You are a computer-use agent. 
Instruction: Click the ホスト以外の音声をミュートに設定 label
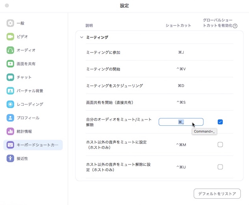[116, 145]
